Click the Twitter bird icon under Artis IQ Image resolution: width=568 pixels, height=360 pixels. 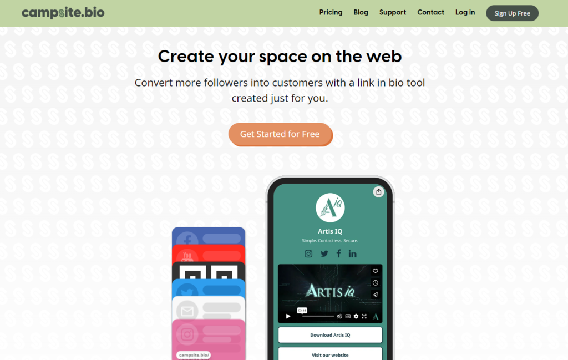coord(324,254)
